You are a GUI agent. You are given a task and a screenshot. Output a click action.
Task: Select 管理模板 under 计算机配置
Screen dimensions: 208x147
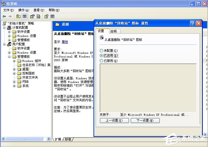[23, 40]
